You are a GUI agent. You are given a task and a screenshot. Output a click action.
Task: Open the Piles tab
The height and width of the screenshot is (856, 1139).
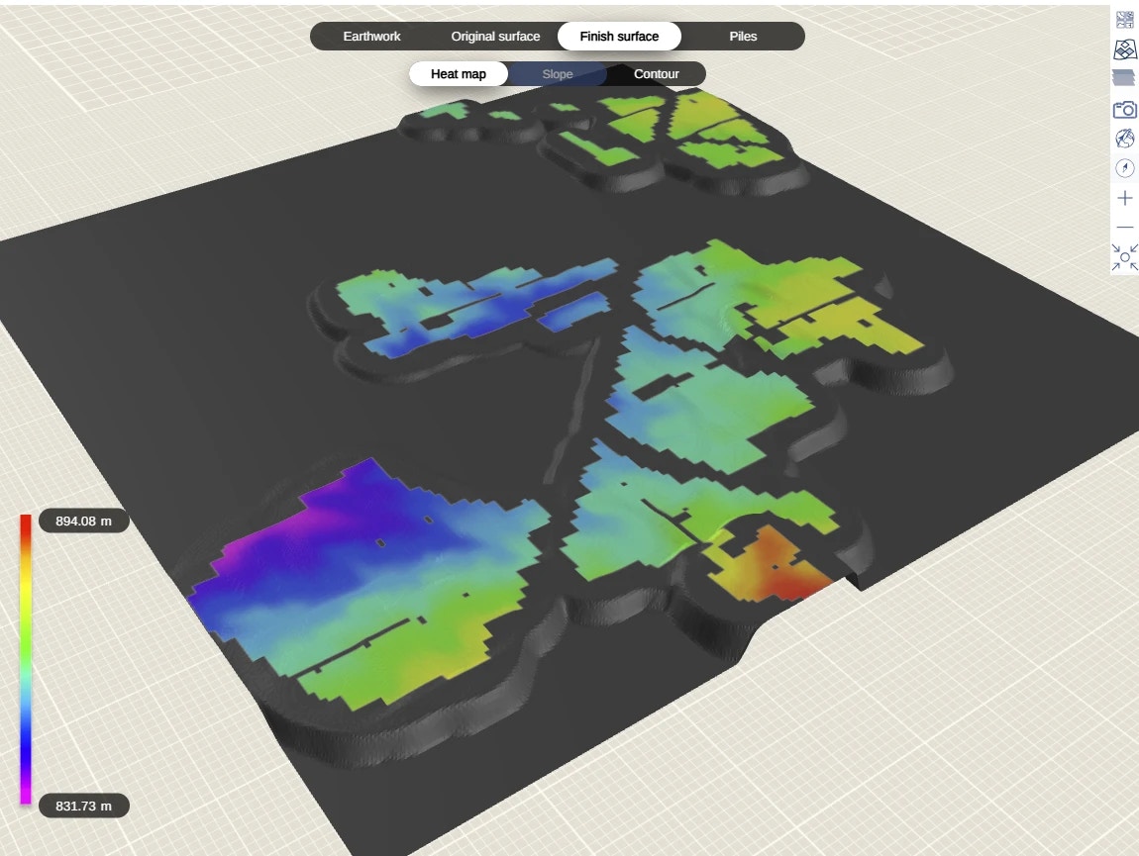[743, 37]
